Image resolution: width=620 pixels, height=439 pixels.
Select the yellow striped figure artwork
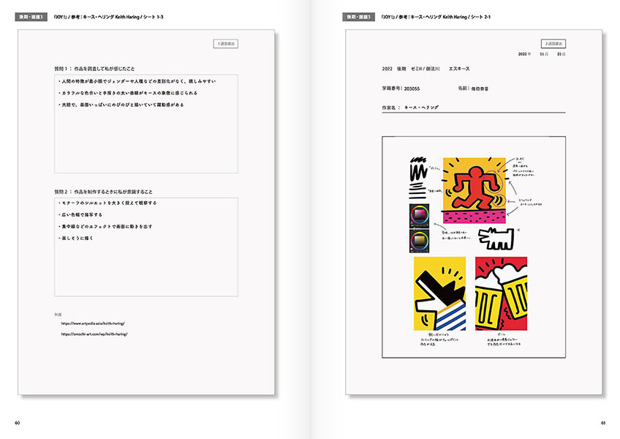pyautogui.click(x=439, y=293)
